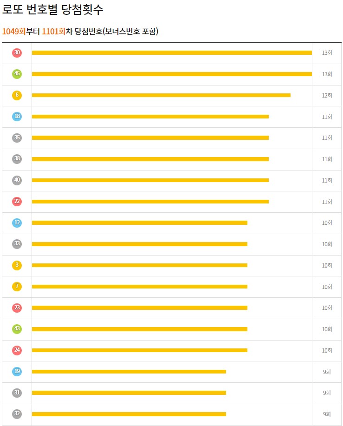The width and height of the screenshot is (343, 426).
Task: Select the red number 24 ball
Action: tap(17, 350)
